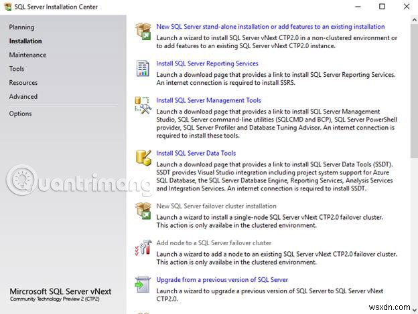The width and height of the screenshot is (418, 314).
Task: Click the SQL Server Data Tools database icon
Action: pos(143,158)
